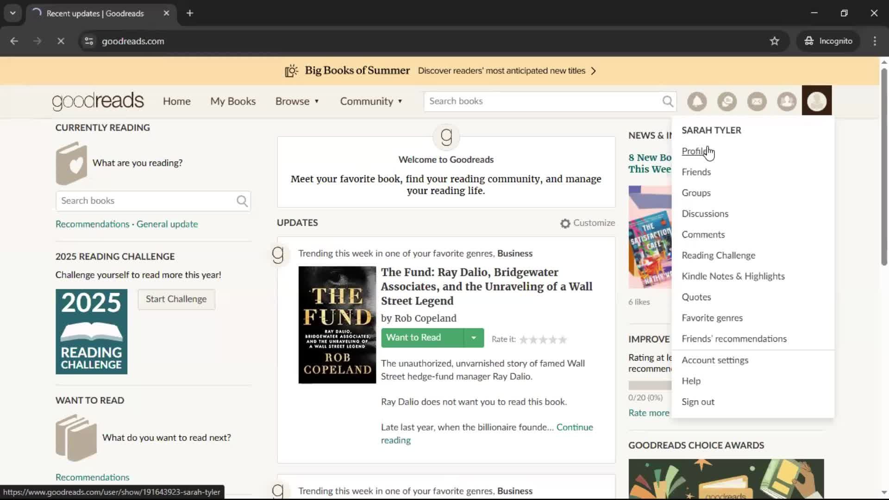Click the page vertical scrollbar

pyautogui.click(x=884, y=167)
